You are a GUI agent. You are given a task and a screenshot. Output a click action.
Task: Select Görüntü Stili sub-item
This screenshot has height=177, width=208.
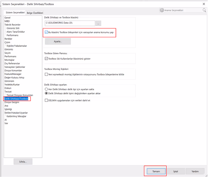[x=13, y=28]
